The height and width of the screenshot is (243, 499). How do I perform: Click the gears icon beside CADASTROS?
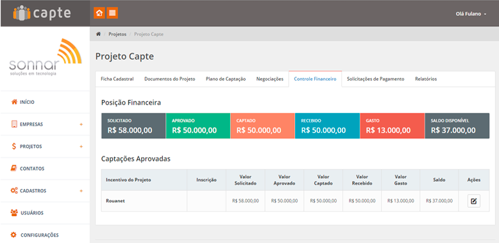click(14, 191)
